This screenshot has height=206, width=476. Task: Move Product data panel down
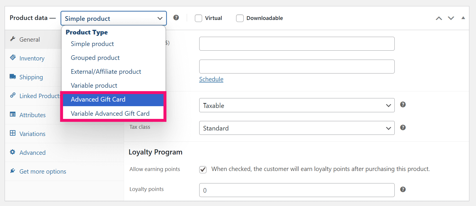(451, 18)
